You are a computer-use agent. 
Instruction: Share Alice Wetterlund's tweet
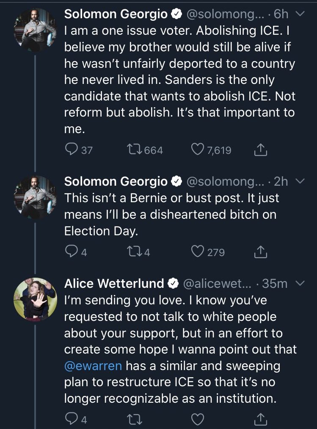(x=261, y=420)
